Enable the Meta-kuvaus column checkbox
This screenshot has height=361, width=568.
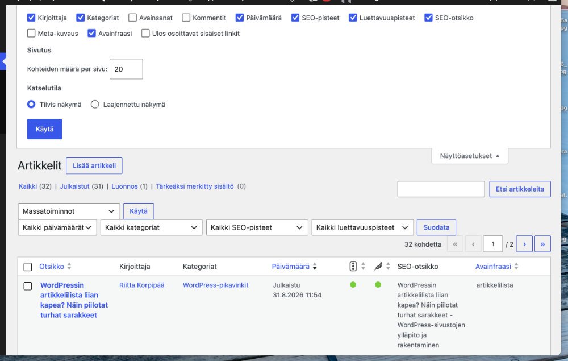[x=31, y=34]
